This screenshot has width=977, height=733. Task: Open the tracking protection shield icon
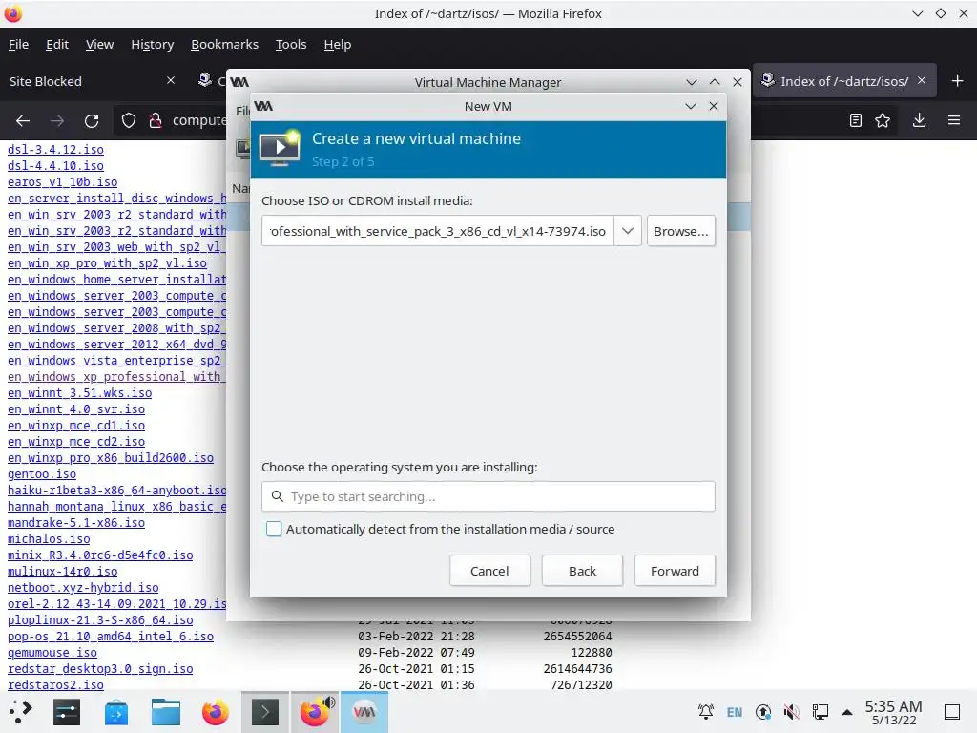click(129, 120)
